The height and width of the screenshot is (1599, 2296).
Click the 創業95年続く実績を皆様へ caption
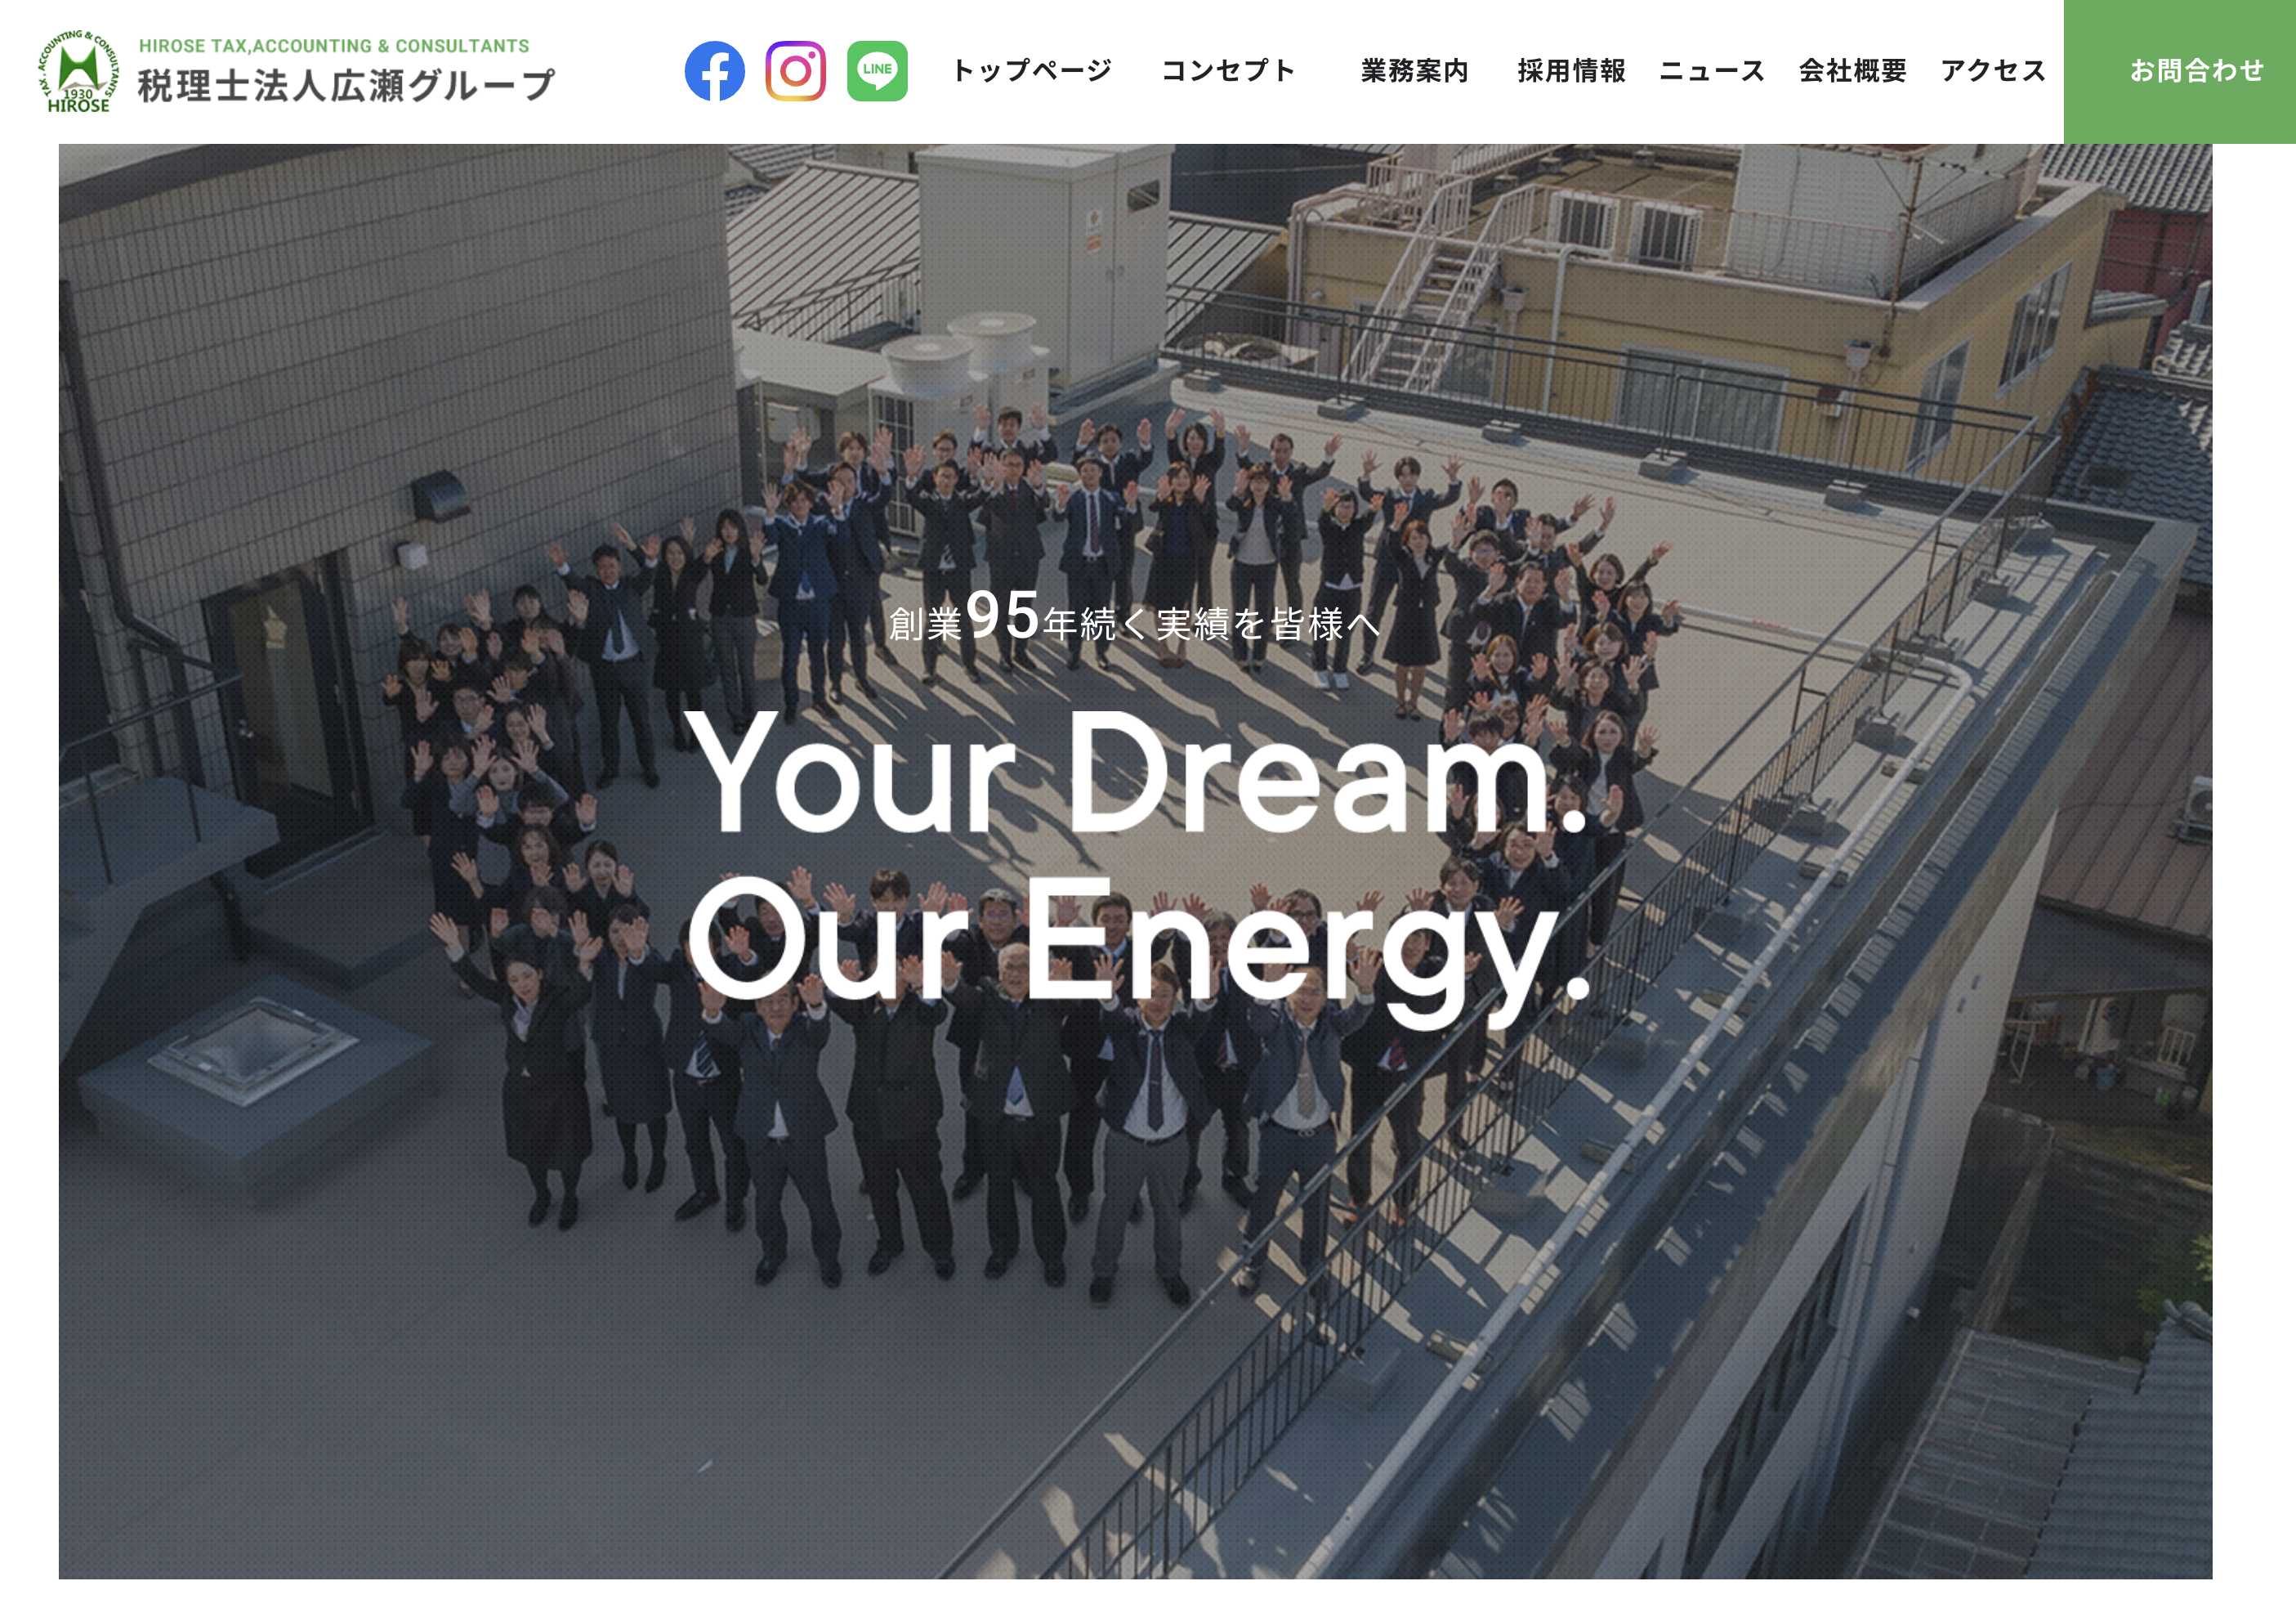[x=1134, y=616]
